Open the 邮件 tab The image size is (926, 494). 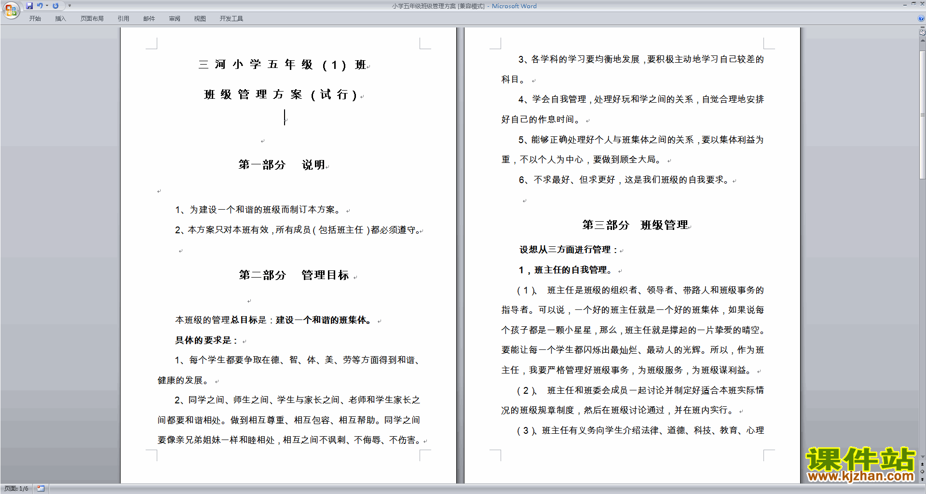tap(149, 19)
